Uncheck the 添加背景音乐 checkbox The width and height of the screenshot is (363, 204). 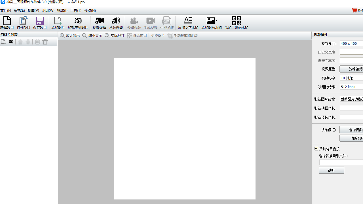[x=316, y=149]
